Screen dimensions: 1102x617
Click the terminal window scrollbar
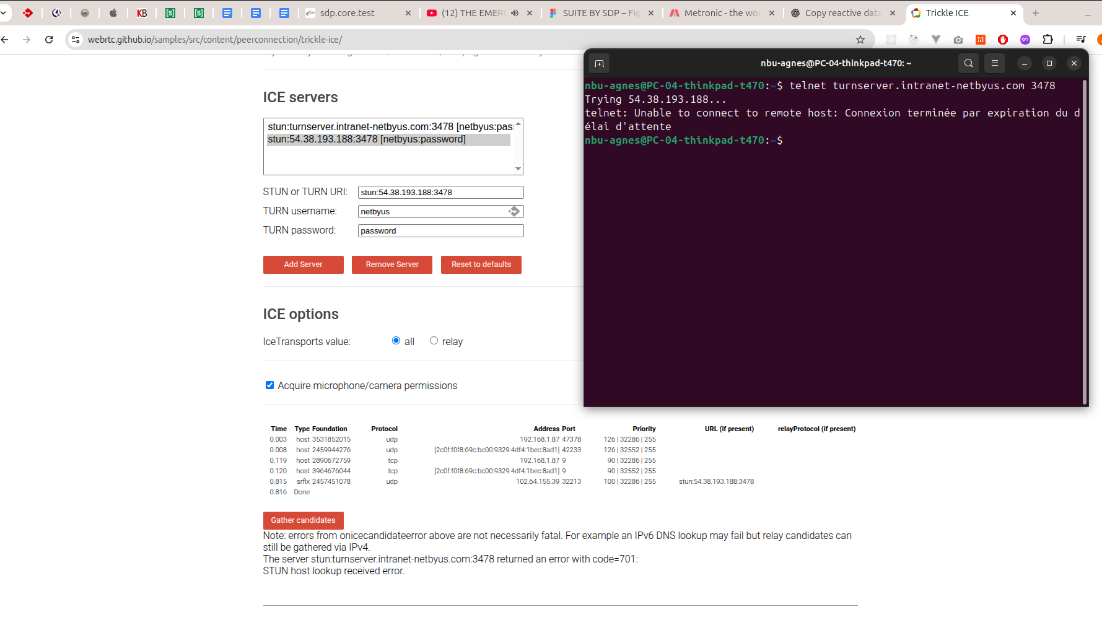1084,242
